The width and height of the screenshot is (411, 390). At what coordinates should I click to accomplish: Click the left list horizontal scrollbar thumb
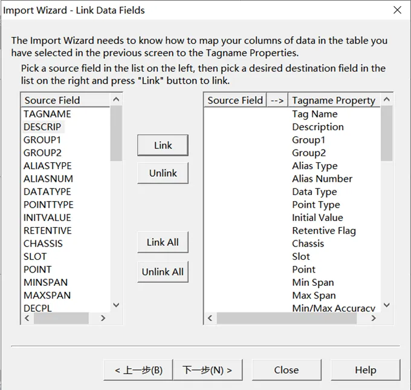[61, 319]
